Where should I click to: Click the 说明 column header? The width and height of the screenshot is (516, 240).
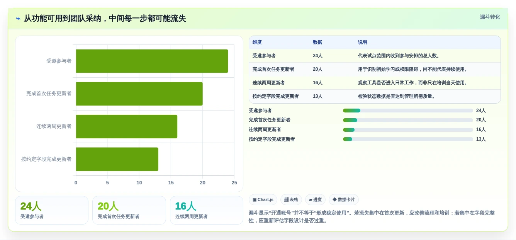click(363, 43)
